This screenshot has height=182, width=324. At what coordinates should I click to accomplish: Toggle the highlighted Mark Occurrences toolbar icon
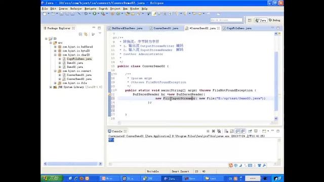(154, 14)
